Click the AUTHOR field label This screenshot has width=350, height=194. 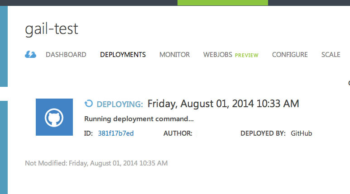click(177, 133)
